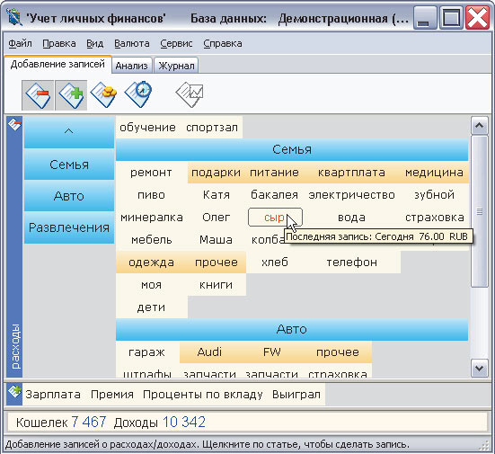
Task: Select the медицина category
Action: [x=435, y=173]
